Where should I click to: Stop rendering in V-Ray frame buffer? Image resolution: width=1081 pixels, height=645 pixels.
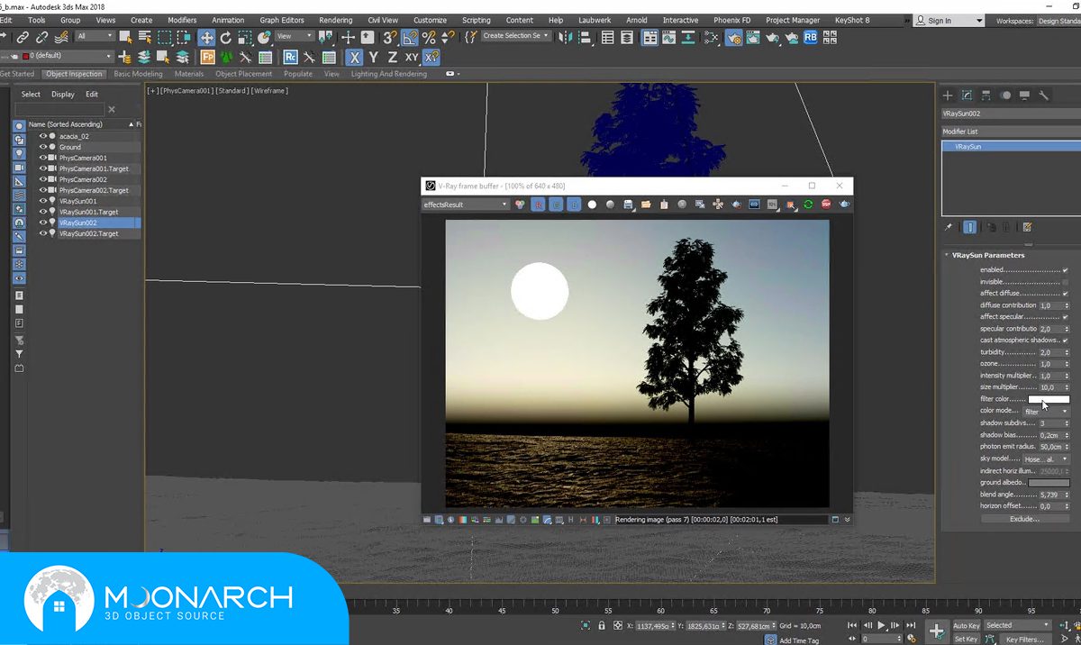tap(826, 204)
